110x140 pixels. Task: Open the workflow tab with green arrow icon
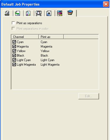tap(18, 13)
